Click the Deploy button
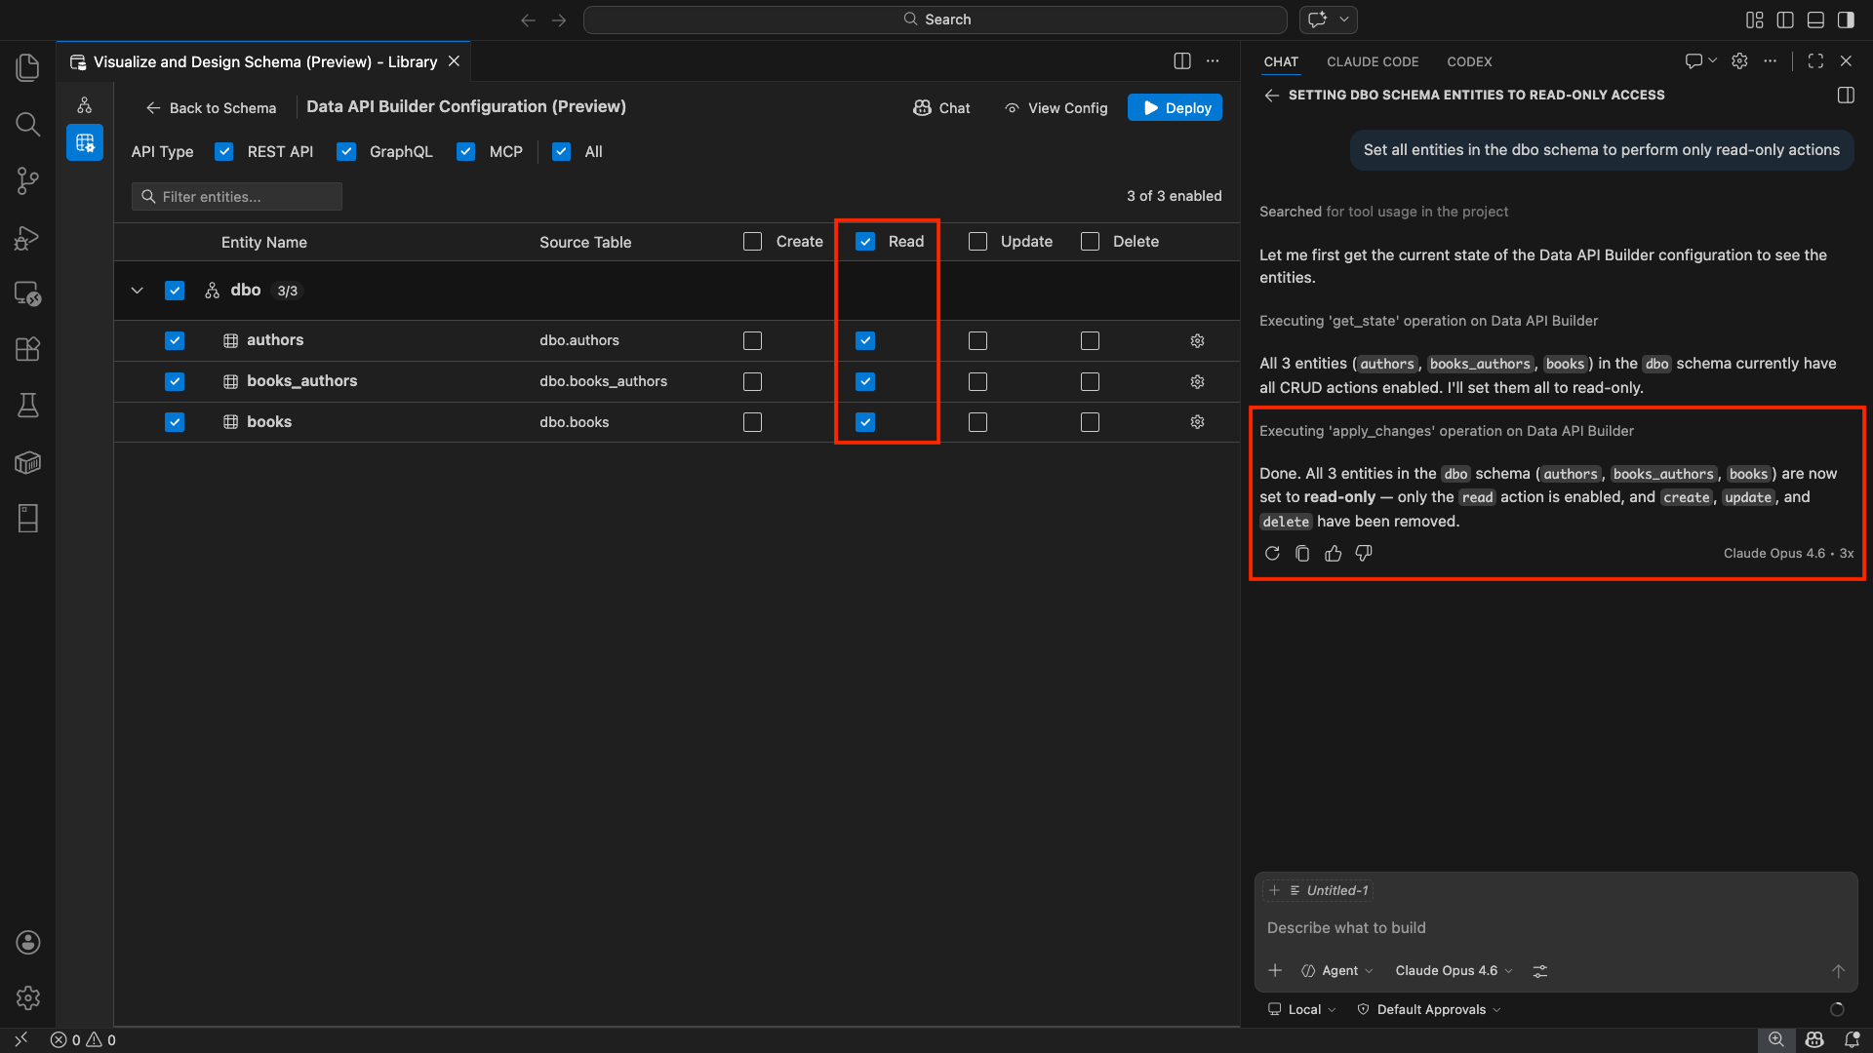 (x=1176, y=108)
